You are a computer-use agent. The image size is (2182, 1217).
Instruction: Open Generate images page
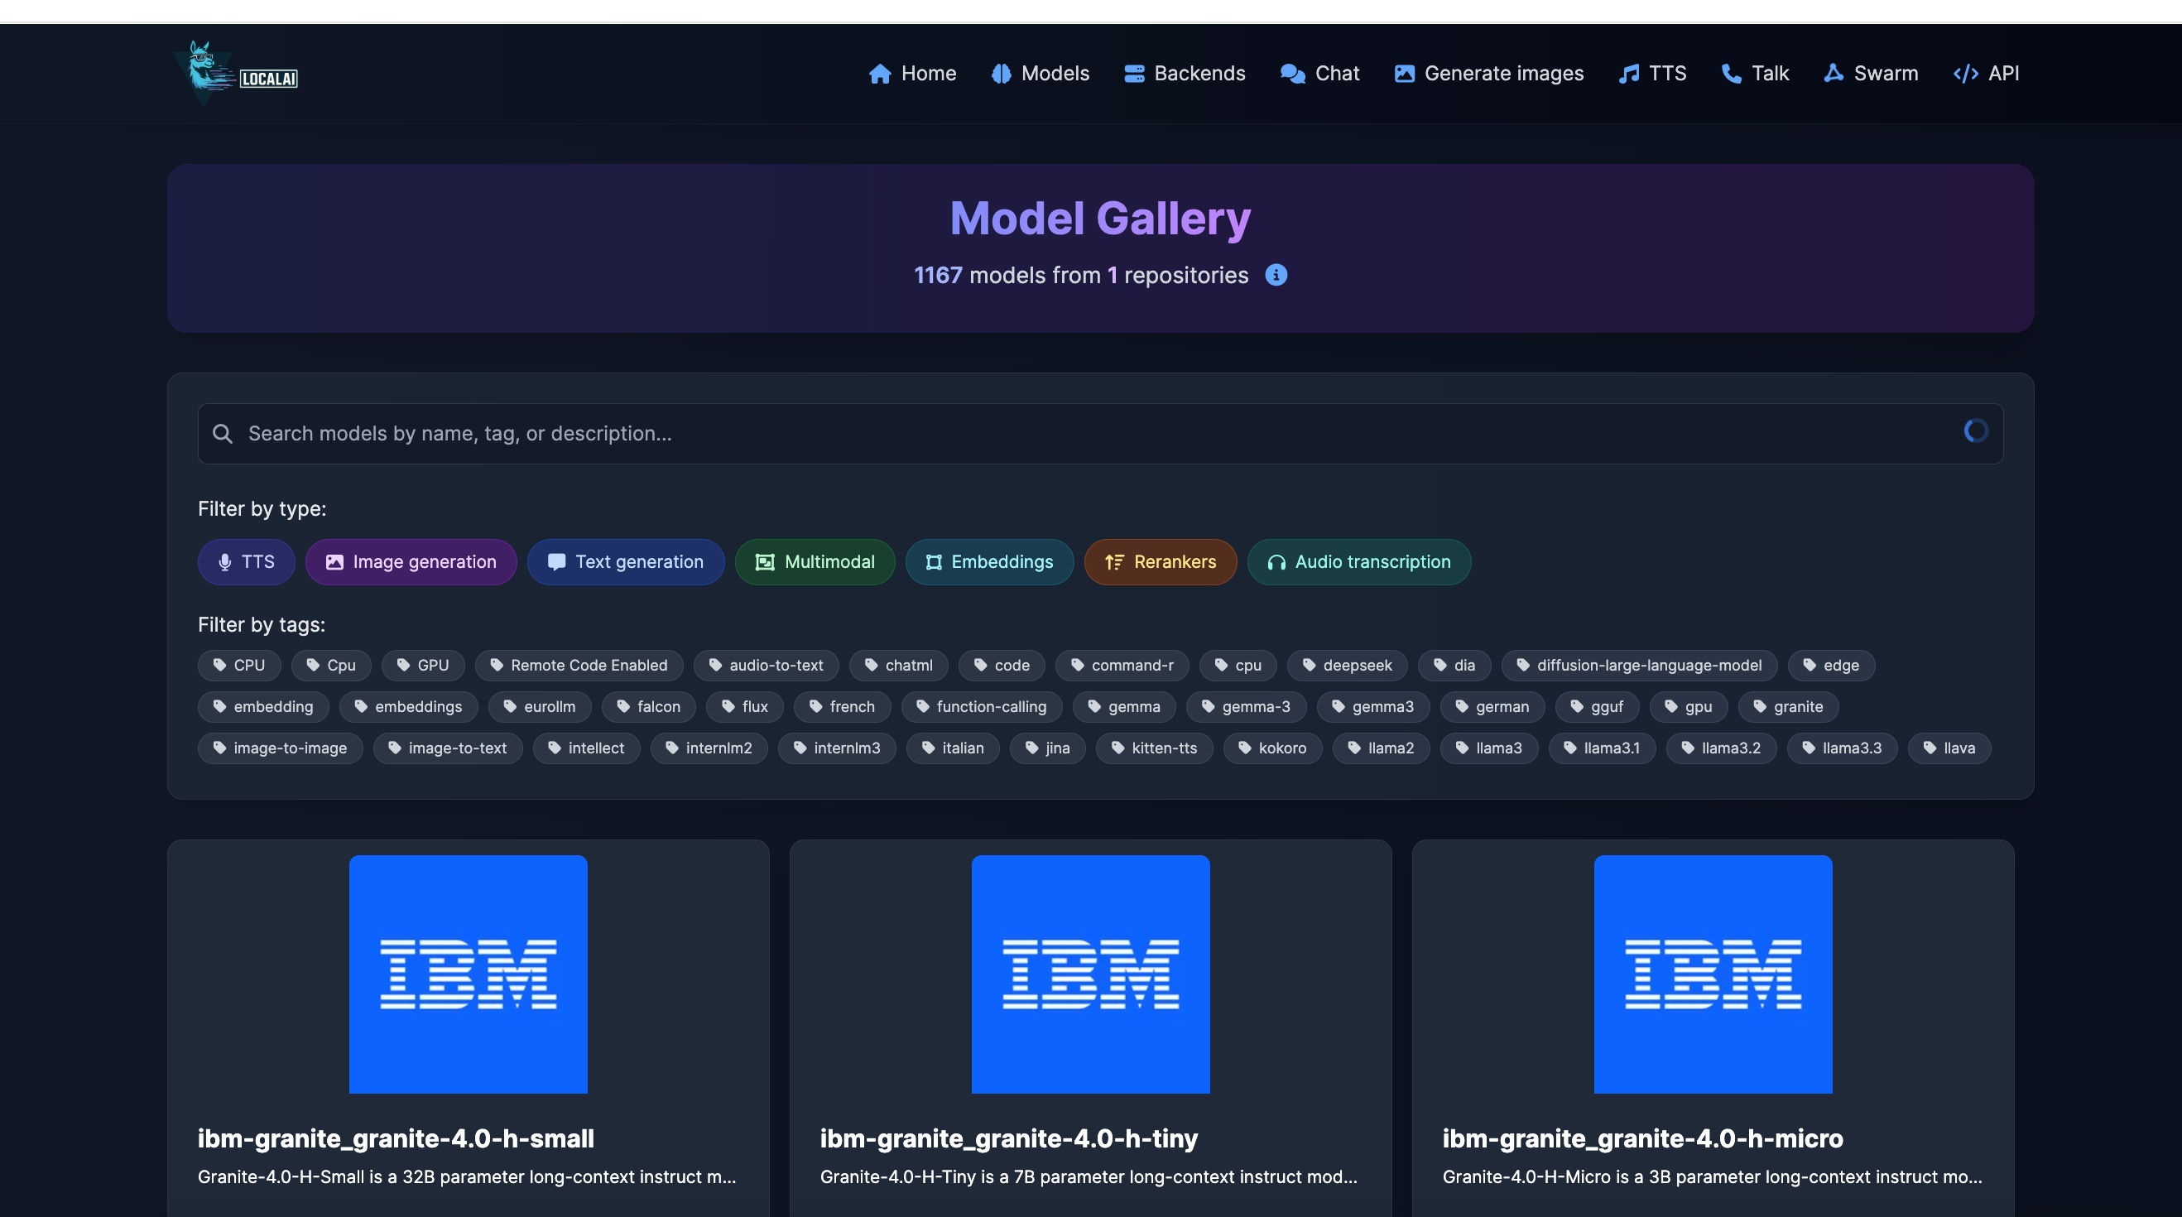point(1488,74)
